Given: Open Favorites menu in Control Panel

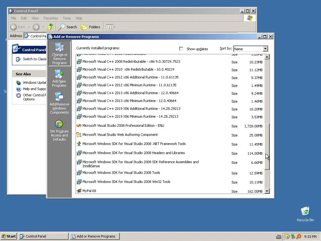Looking at the screenshot, I should [x=50, y=18].
